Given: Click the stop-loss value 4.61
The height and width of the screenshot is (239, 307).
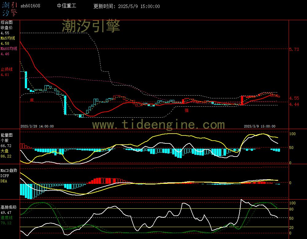Looking at the screenshot, I should (x=5, y=75).
